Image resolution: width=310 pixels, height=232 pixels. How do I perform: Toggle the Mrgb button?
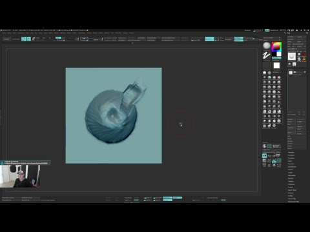pos(37,38)
